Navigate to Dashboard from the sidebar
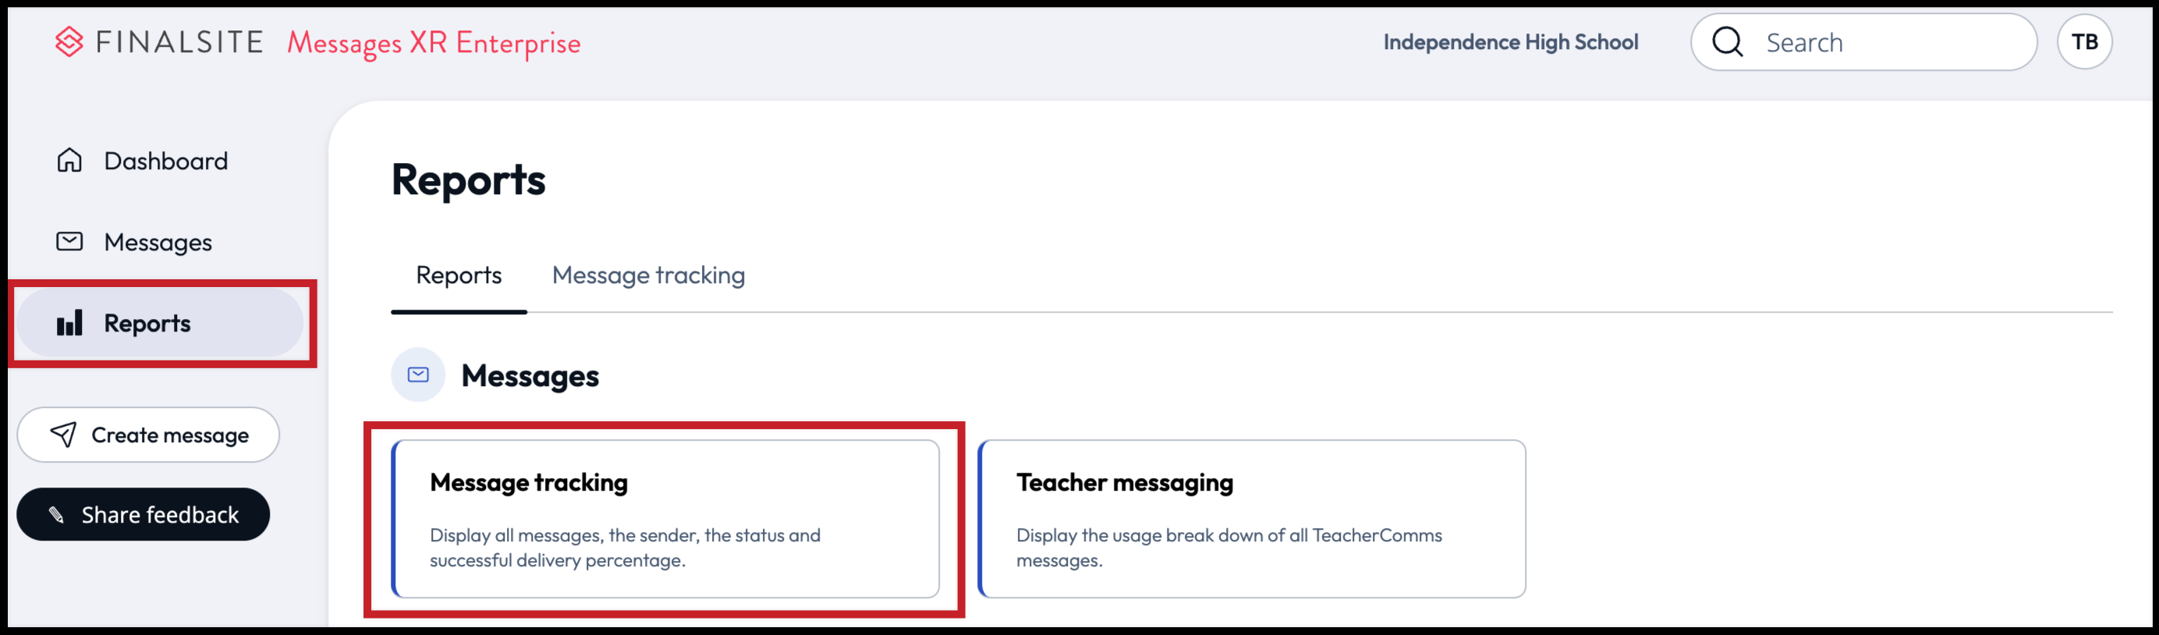2159x635 pixels. tap(165, 160)
